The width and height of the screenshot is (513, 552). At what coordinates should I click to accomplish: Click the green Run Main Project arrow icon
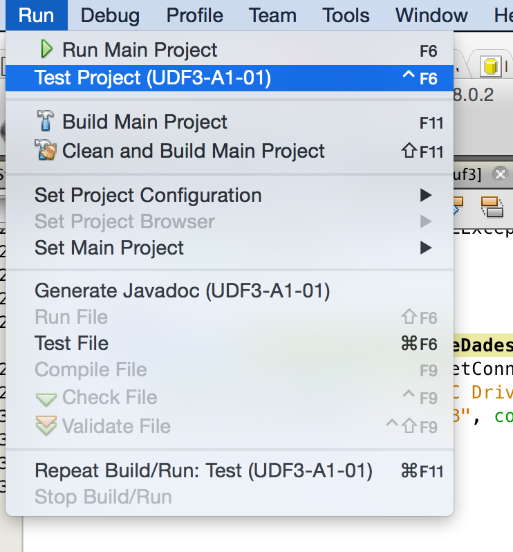tap(46, 49)
